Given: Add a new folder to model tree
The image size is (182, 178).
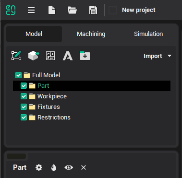Looking at the screenshot, I should 85,56.
